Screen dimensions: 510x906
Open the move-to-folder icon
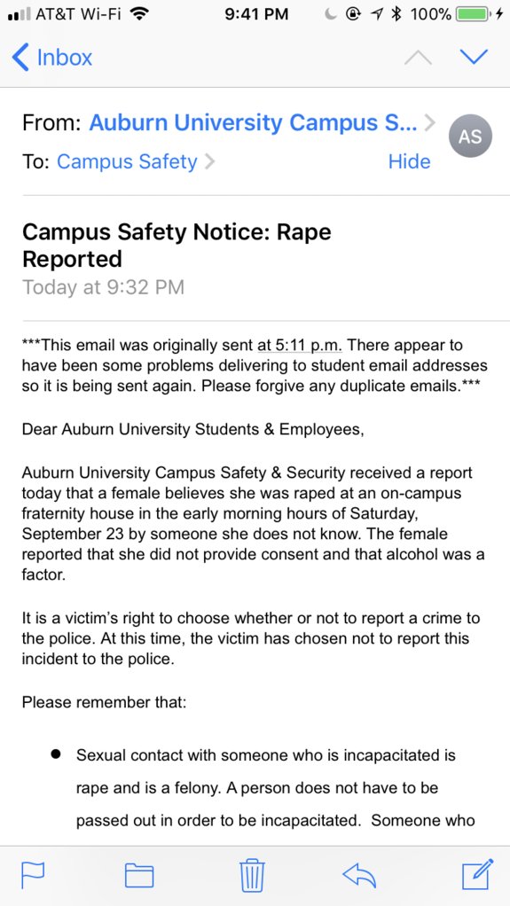(x=139, y=875)
